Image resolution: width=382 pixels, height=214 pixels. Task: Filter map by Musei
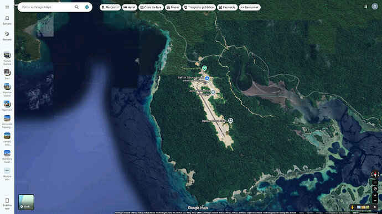173,7
